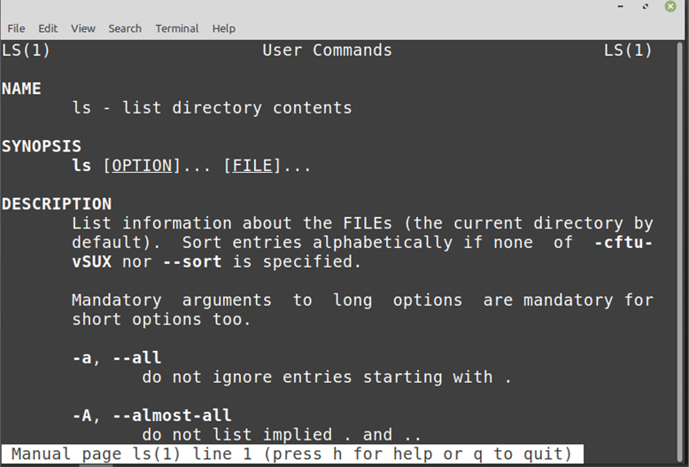This screenshot has height=467, width=689.
Task: Click the --all option text
Action: (x=137, y=358)
